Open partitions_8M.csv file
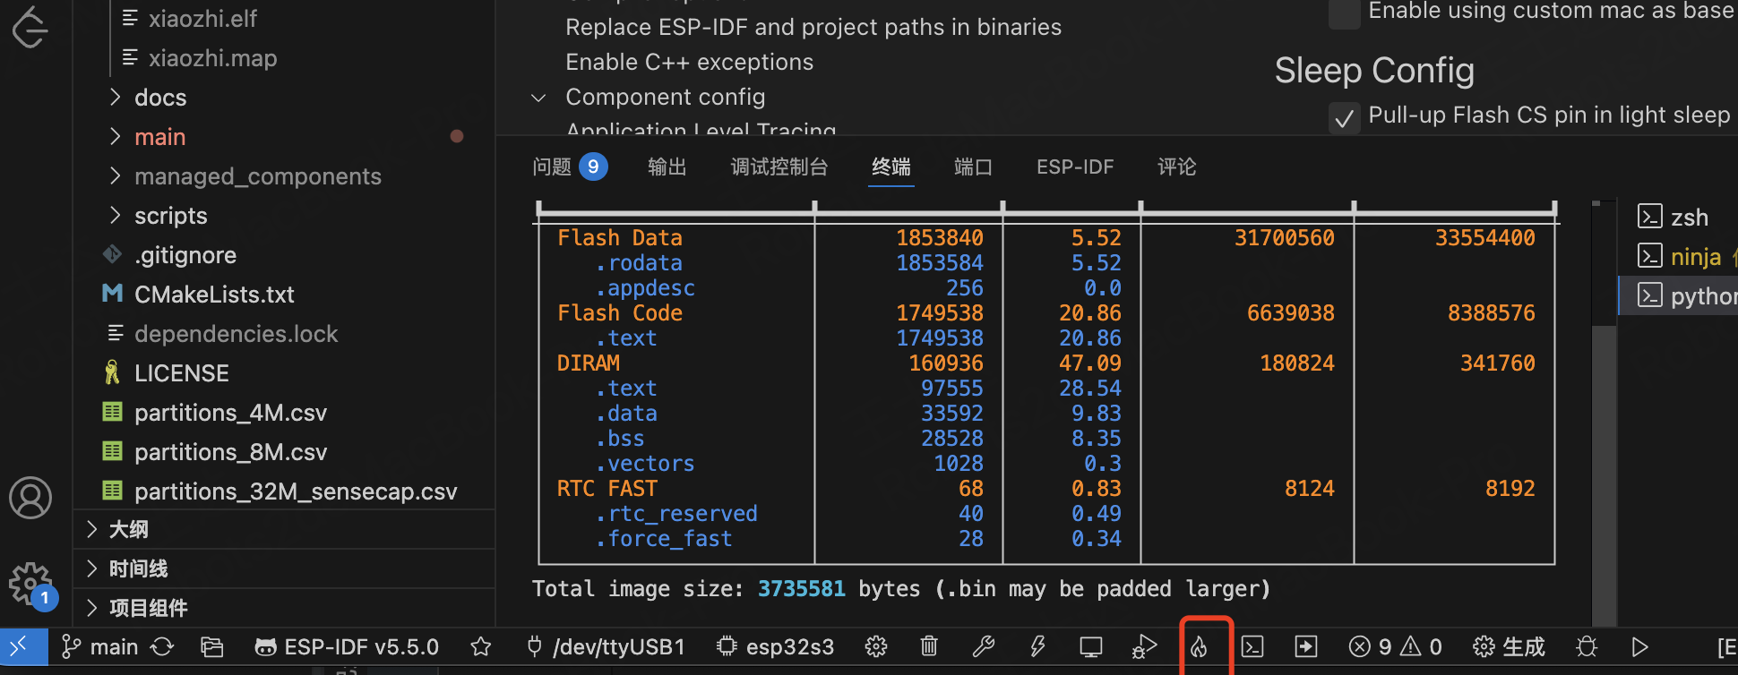 click(x=230, y=452)
